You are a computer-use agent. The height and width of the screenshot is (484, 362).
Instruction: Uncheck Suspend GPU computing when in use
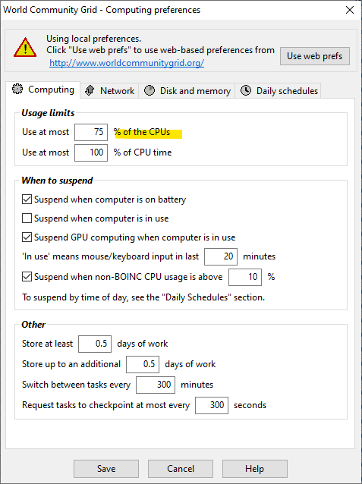[x=27, y=237]
